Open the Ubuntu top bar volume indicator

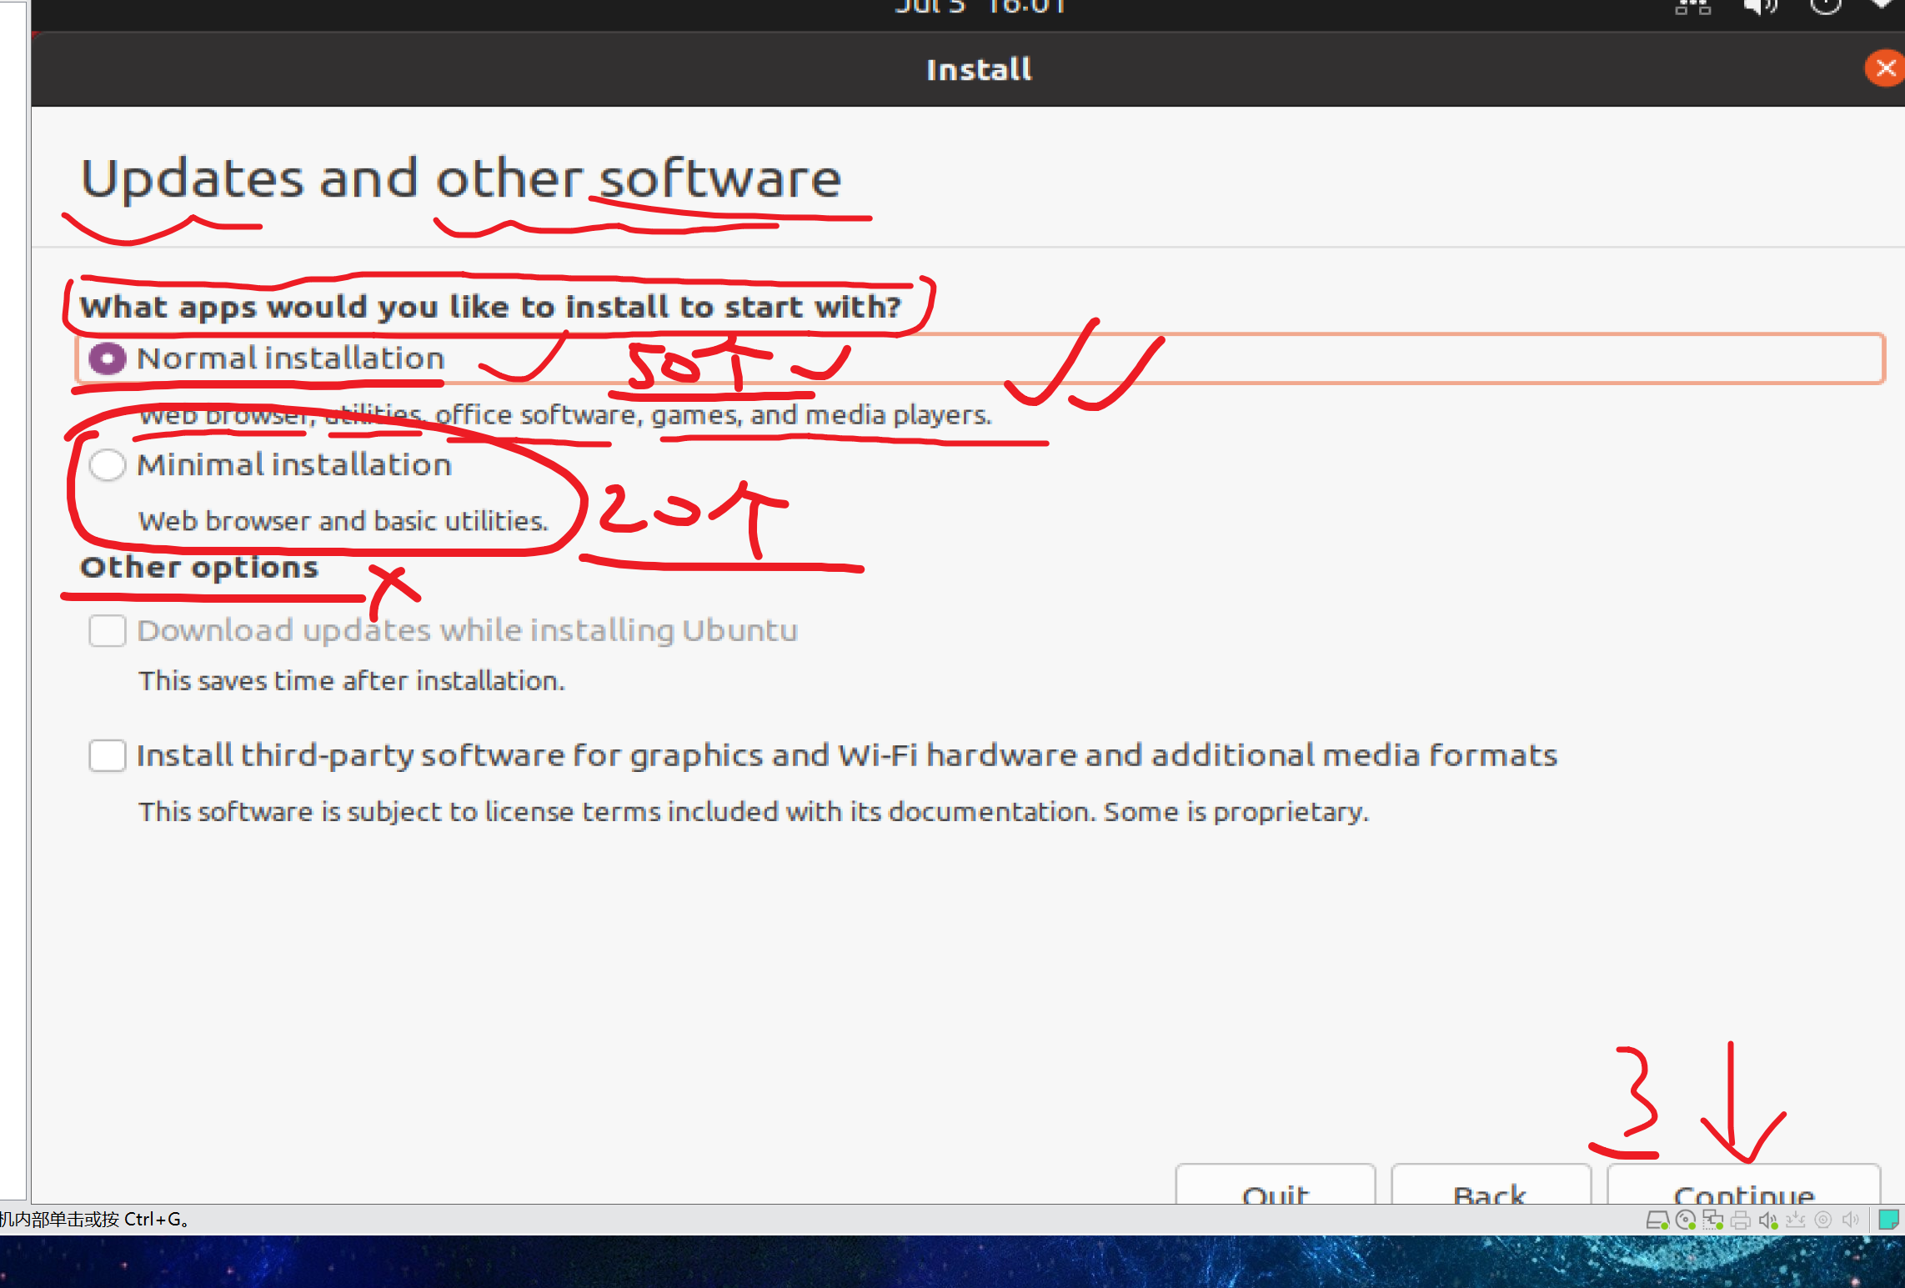pyautogui.click(x=1760, y=7)
